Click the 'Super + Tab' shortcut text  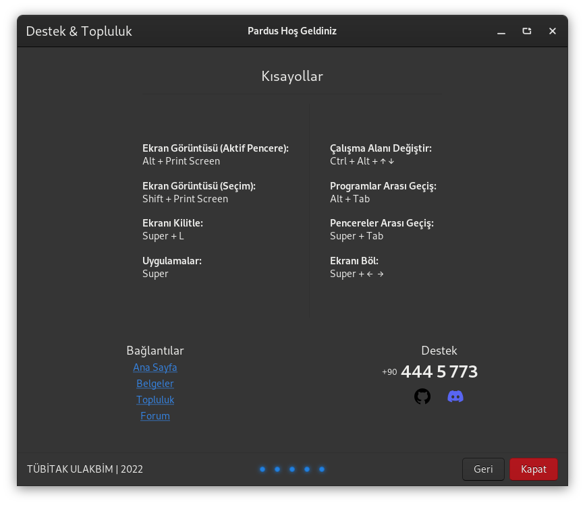(x=357, y=236)
